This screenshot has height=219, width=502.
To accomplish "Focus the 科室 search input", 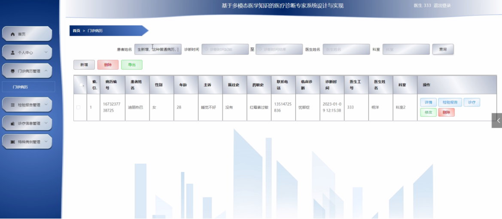I will tap(406, 49).
